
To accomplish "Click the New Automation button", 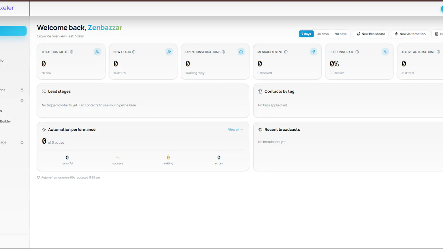I will point(410,34).
